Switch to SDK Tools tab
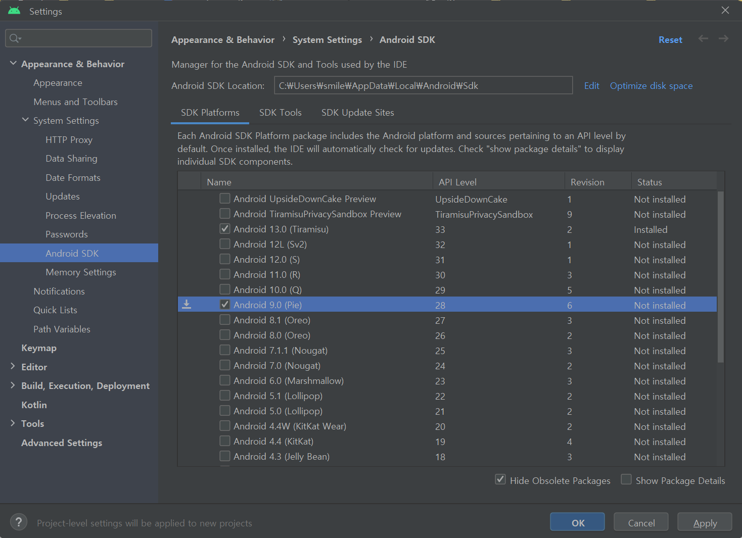This screenshot has height=538, width=742. (x=281, y=113)
